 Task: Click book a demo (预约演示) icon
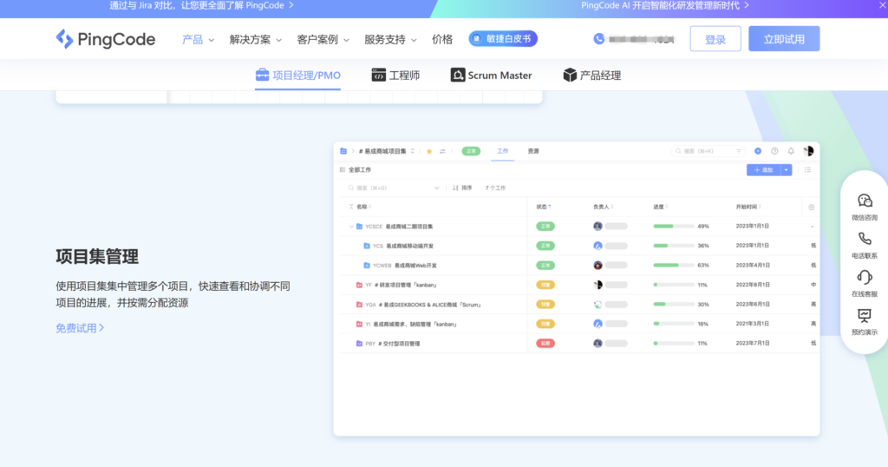(x=865, y=315)
